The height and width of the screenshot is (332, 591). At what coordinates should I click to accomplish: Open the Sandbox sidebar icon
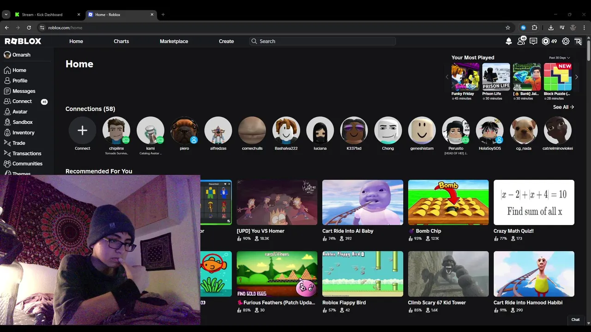click(x=7, y=122)
